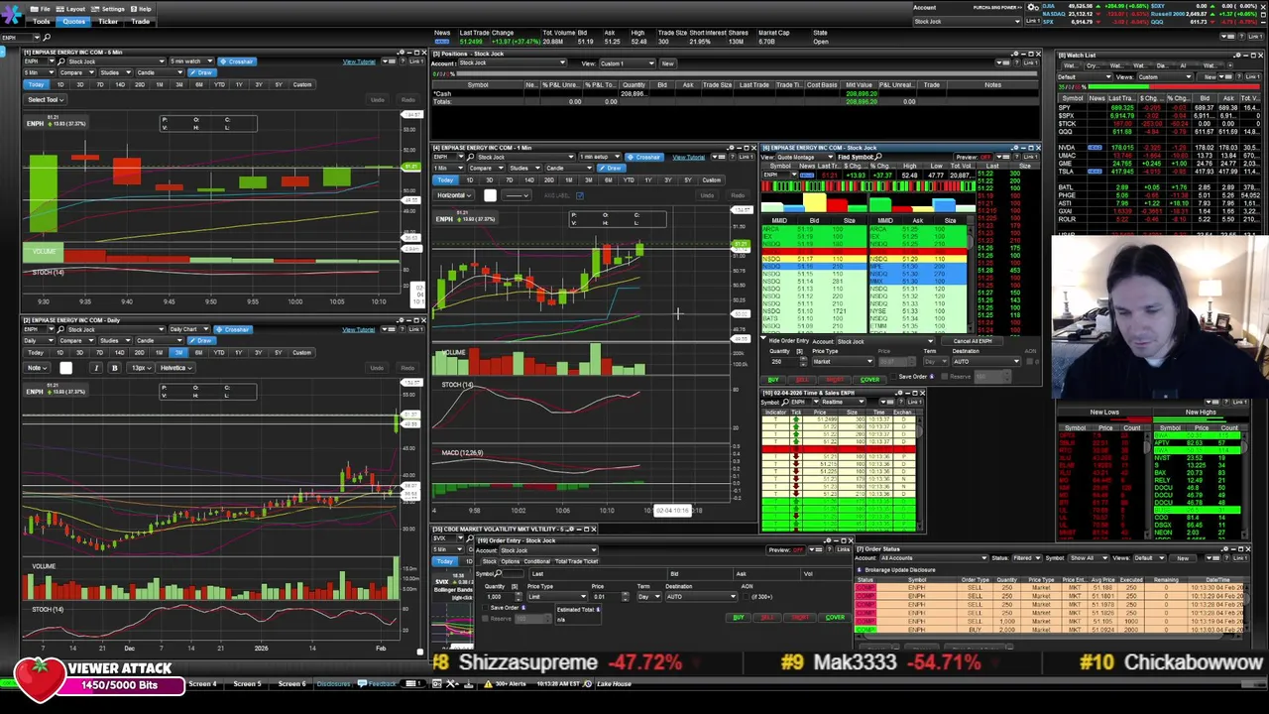Switch to the Ticker tab
The image size is (1269, 714).
click(108, 22)
